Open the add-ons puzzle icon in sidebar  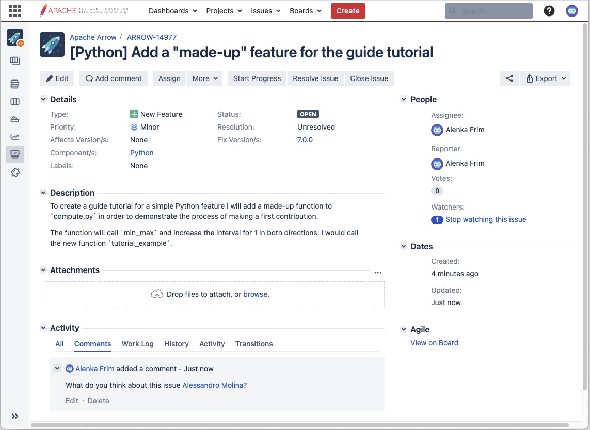click(15, 172)
